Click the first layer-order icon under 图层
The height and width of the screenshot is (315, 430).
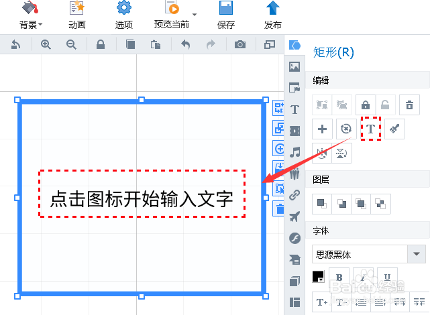coord(322,204)
